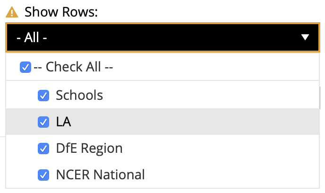Image resolution: width=325 pixels, height=193 pixels.
Task: Choose the NCER National option label
Action: coord(100,175)
